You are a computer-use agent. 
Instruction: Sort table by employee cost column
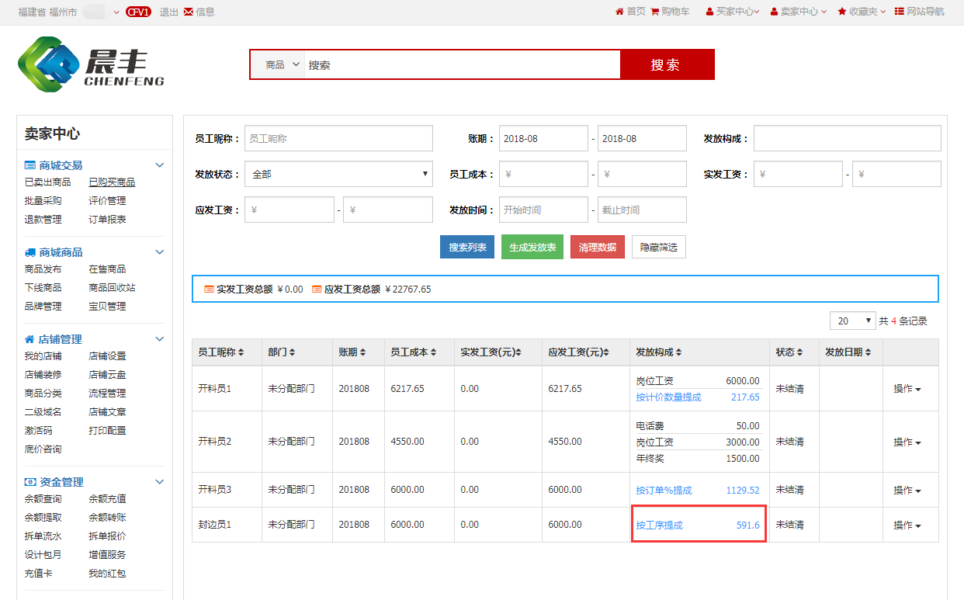point(432,352)
